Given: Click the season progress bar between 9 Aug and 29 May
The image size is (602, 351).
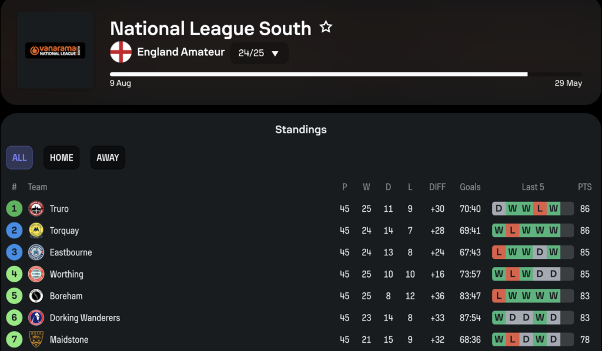Looking at the screenshot, I should (x=346, y=75).
